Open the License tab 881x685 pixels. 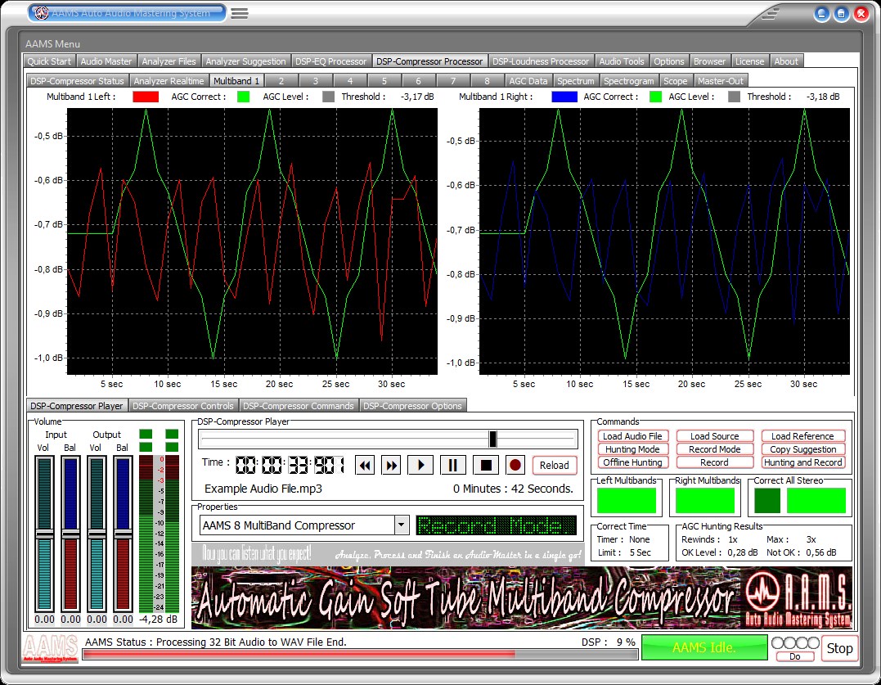[x=749, y=61]
